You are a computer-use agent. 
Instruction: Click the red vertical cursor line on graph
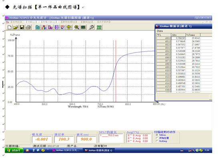point(116,71)
